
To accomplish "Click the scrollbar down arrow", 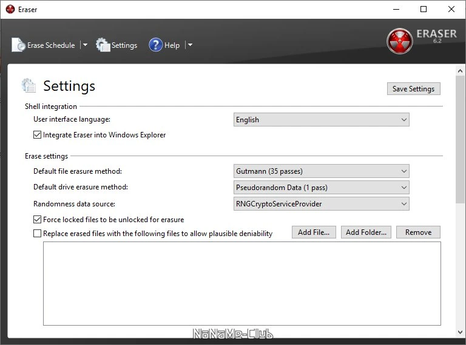I will [x=460, y=332].
